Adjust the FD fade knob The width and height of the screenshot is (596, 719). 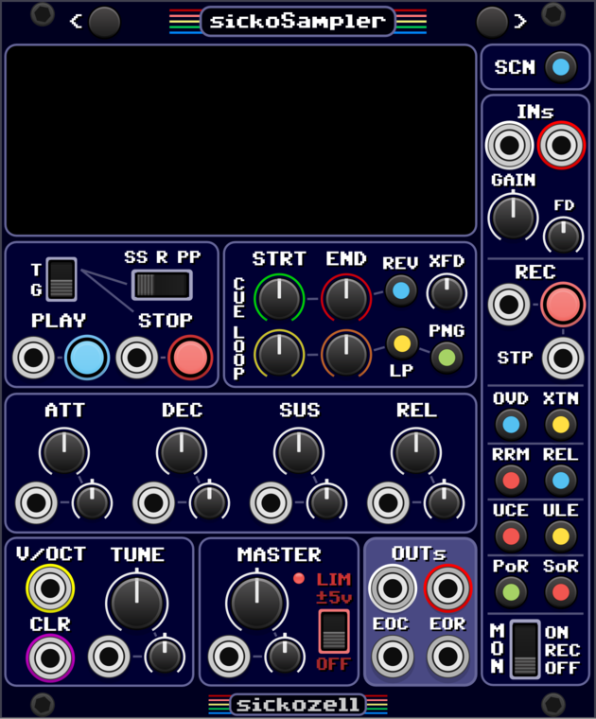[x=563, y=236]
